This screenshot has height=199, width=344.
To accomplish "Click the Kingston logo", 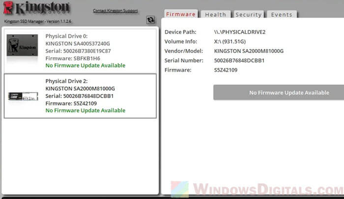I will coord(36,8).
